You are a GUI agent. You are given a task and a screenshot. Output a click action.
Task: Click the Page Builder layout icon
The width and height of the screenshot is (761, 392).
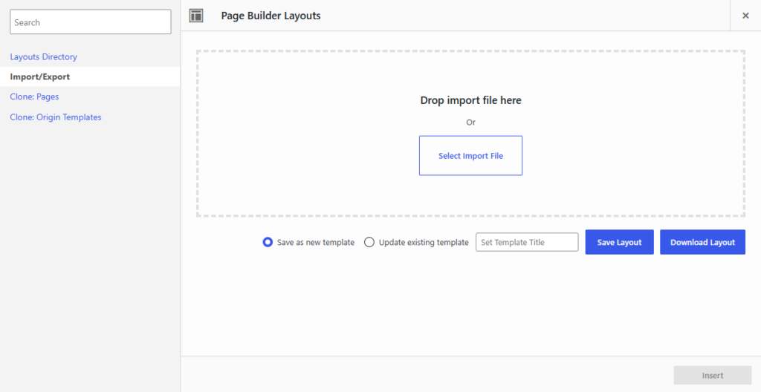[196, 16]
